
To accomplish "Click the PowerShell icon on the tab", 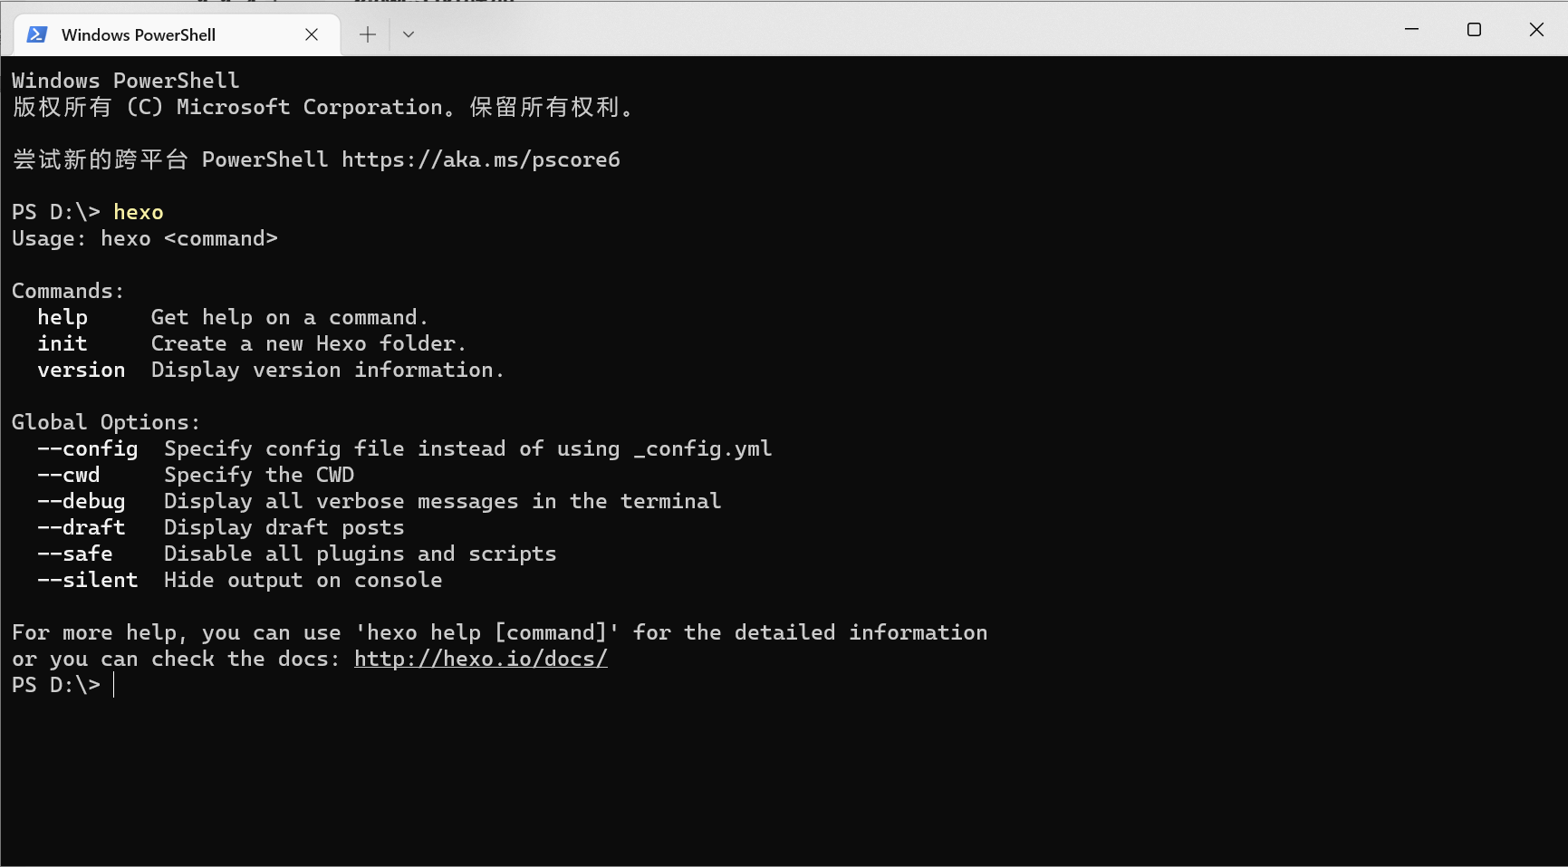I will point(37,34).
